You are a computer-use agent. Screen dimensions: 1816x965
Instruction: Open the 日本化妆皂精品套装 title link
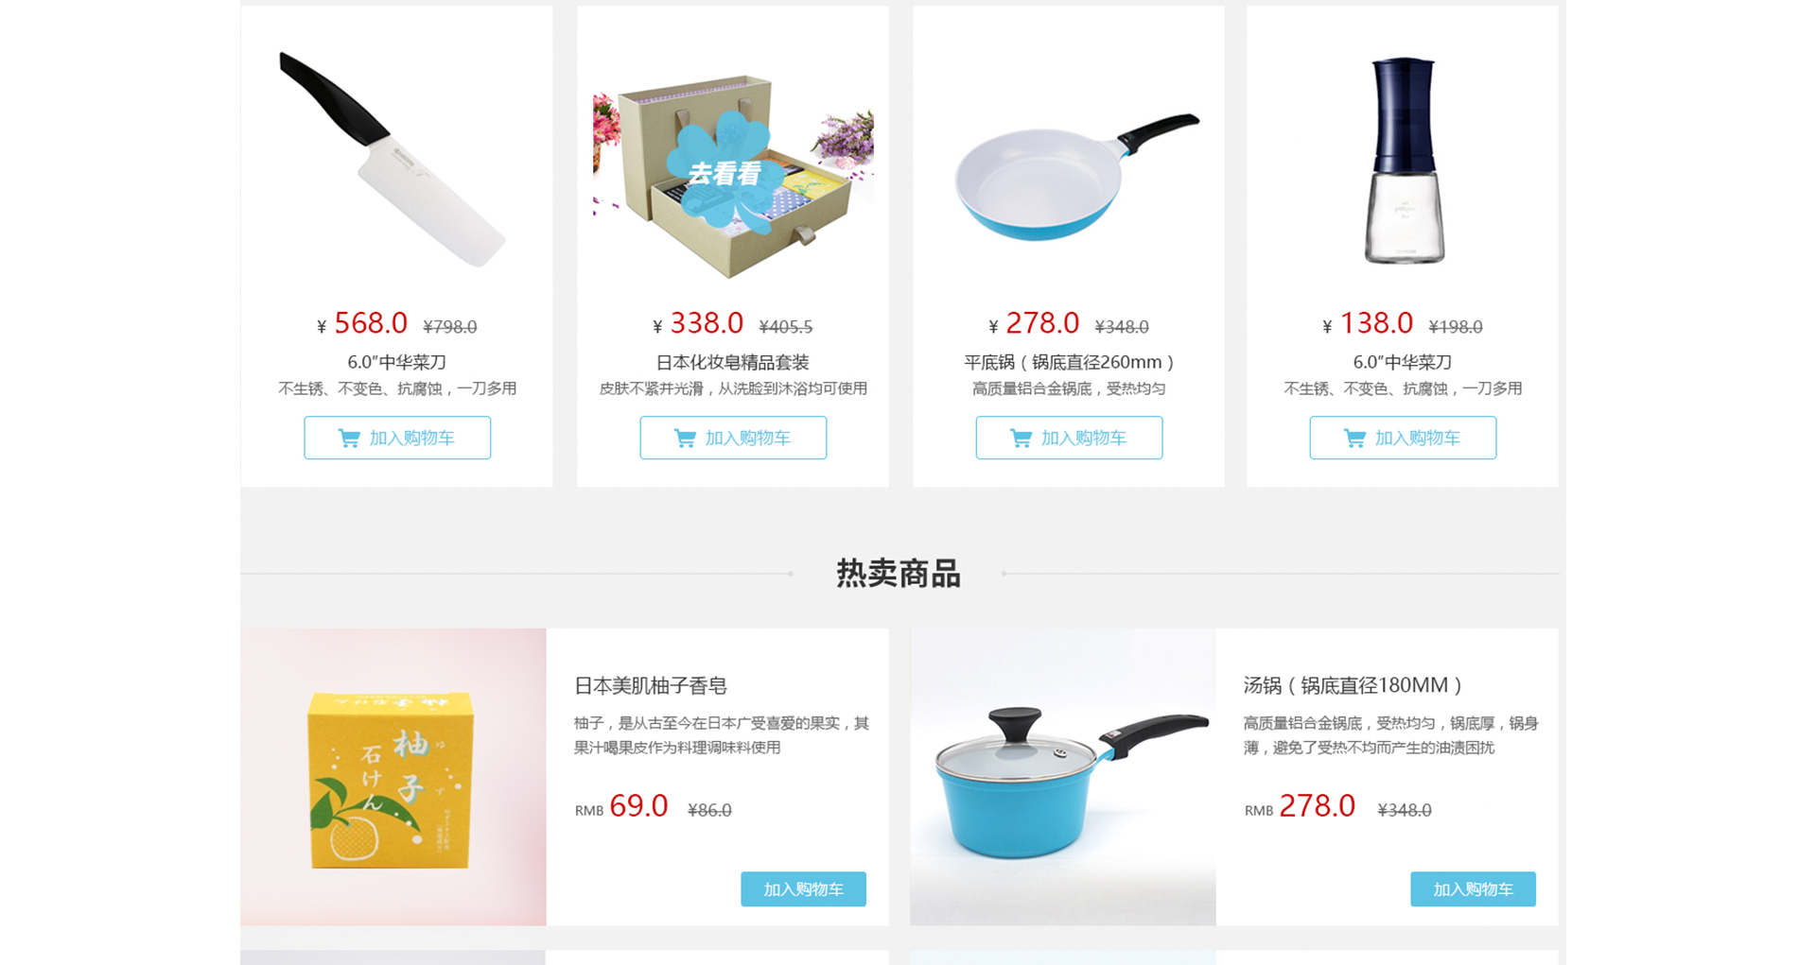coord(733,362)
